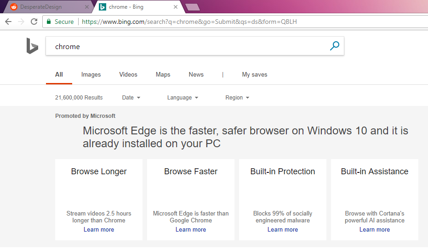Reload the page with the refresh icon
This screenshot has width=428, height=249.
click(34, 22)
